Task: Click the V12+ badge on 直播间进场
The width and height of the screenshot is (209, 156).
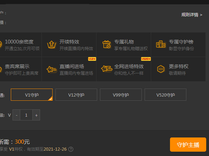Action: [x=92, y=59]
